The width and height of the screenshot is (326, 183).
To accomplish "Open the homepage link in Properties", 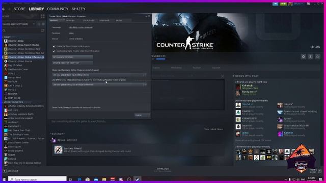I will (x=80, y=27).
